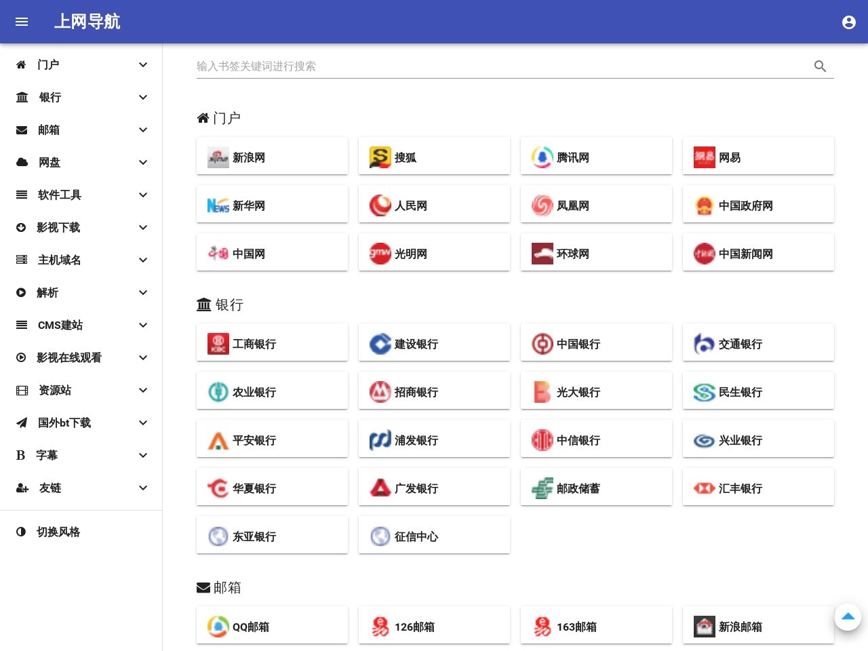The image size is (868, 651).
Task: Click the scroll-to-top arrow button
Action: pyautogui.click(x=848, y=617)
